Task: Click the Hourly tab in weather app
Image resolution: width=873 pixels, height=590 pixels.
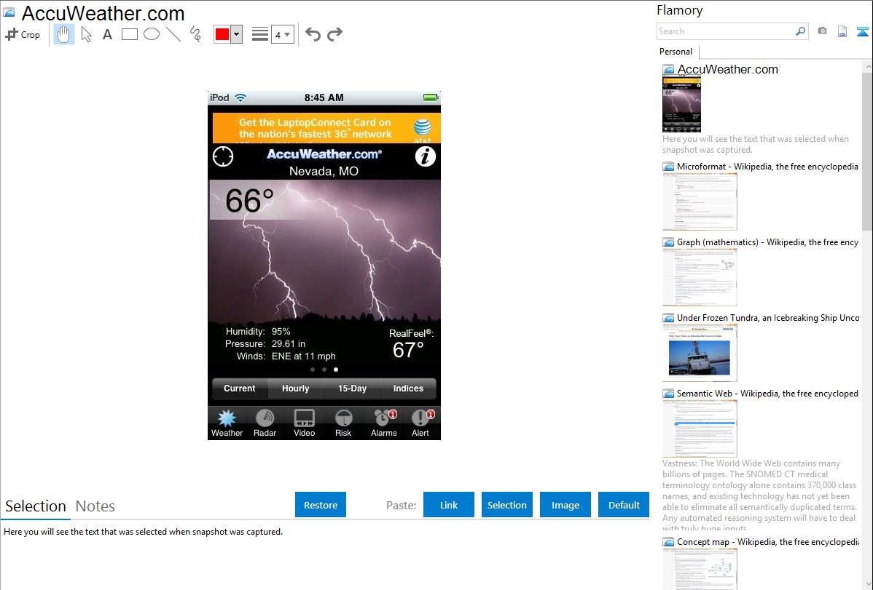Action: click(x=296, y=388)
